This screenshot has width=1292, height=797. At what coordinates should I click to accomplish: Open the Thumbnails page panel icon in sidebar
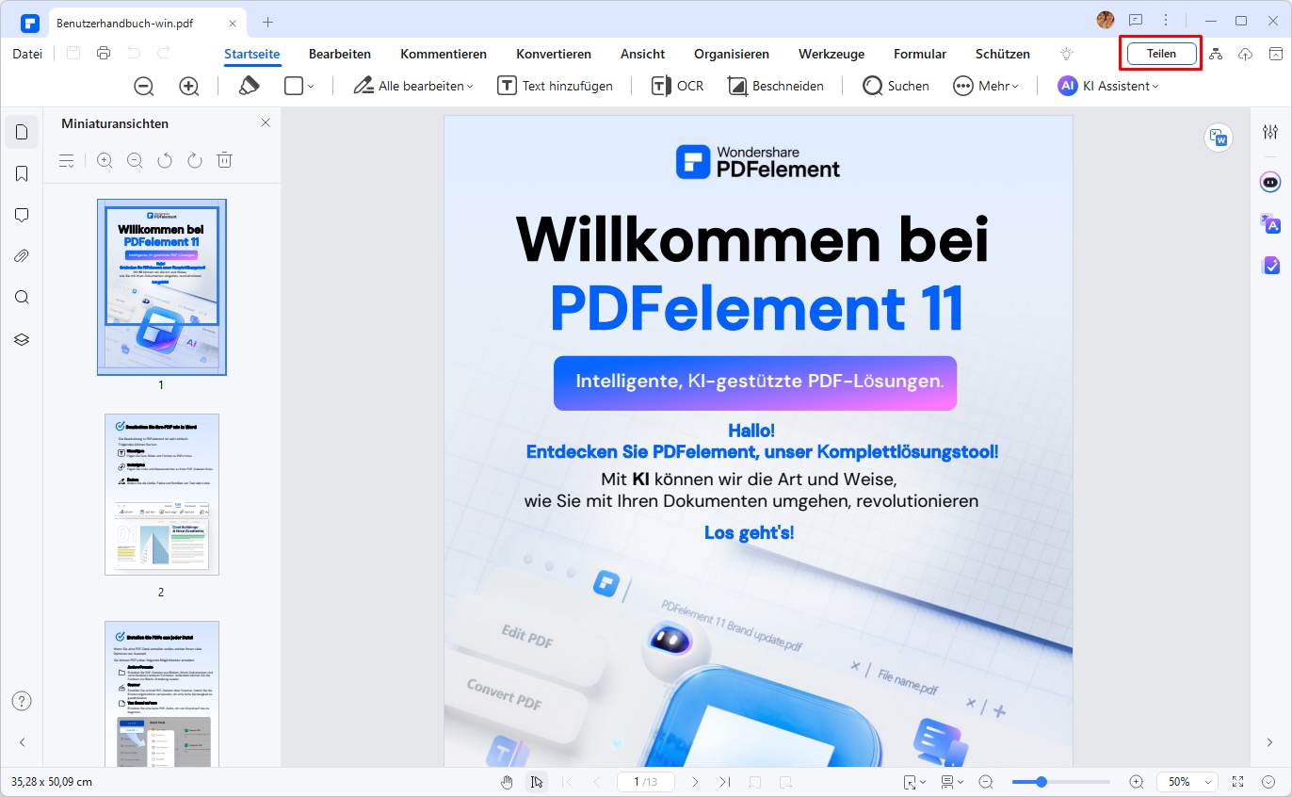point(22,132)
